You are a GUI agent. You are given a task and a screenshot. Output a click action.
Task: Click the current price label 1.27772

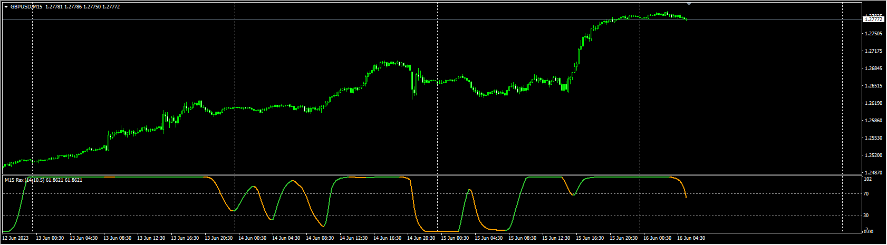[x=874, y=19]
